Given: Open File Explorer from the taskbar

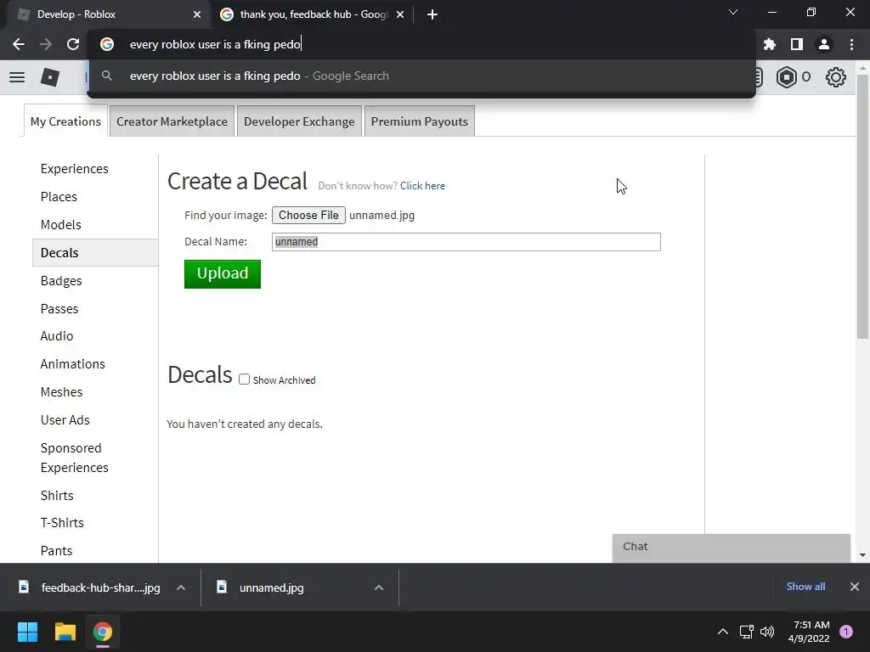Looking at the screenshot, I should [65, 632].
